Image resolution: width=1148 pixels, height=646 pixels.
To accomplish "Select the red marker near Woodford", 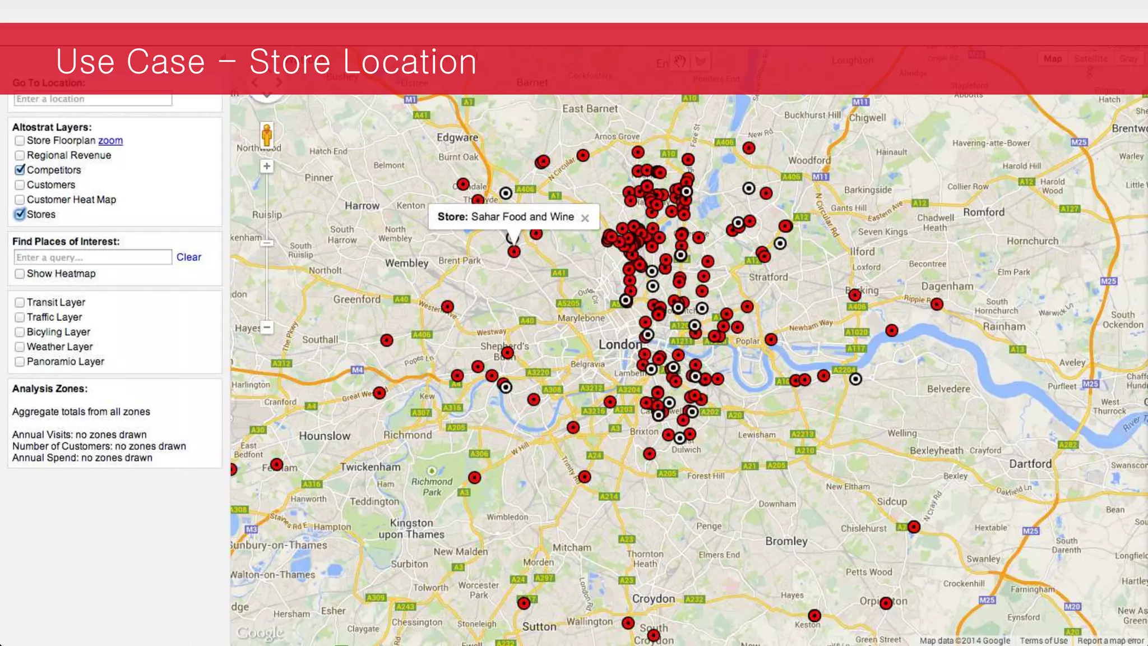I will pos(749,148).
